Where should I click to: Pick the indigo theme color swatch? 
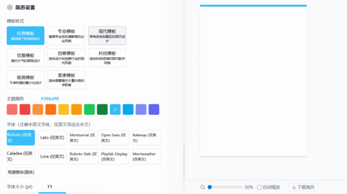(154, 110)
